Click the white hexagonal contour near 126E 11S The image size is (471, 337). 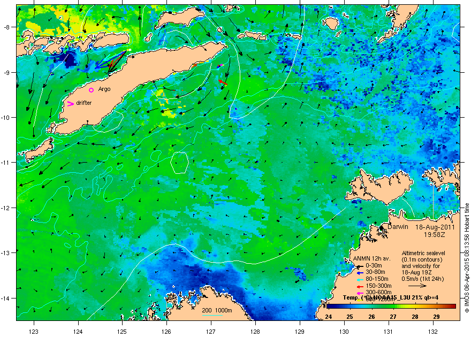point(179,163)
